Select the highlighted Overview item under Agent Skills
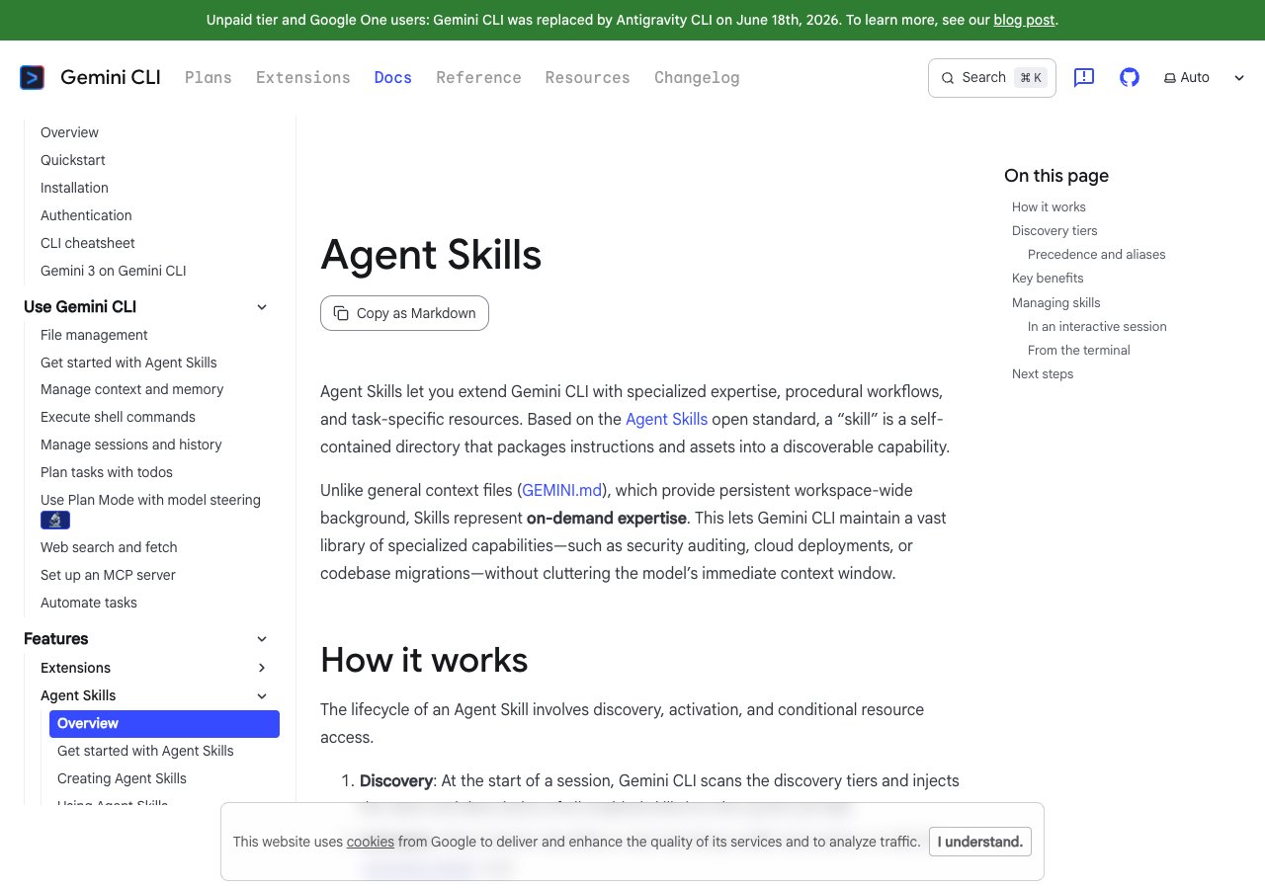 point(164,724)
